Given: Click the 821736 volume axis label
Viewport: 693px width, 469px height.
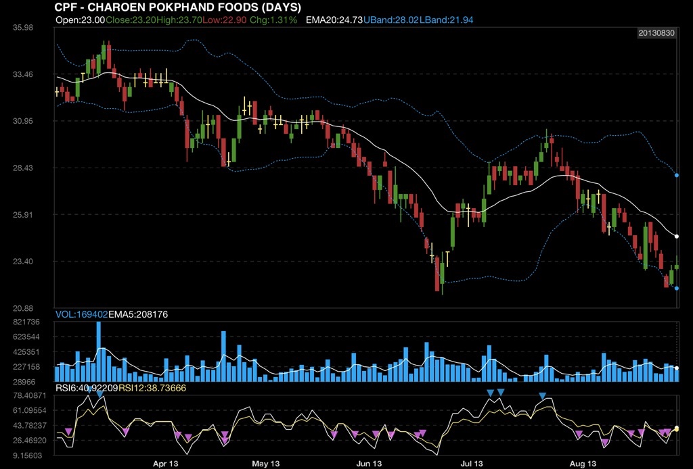Looking at the screenshot, I should (26, 322).
